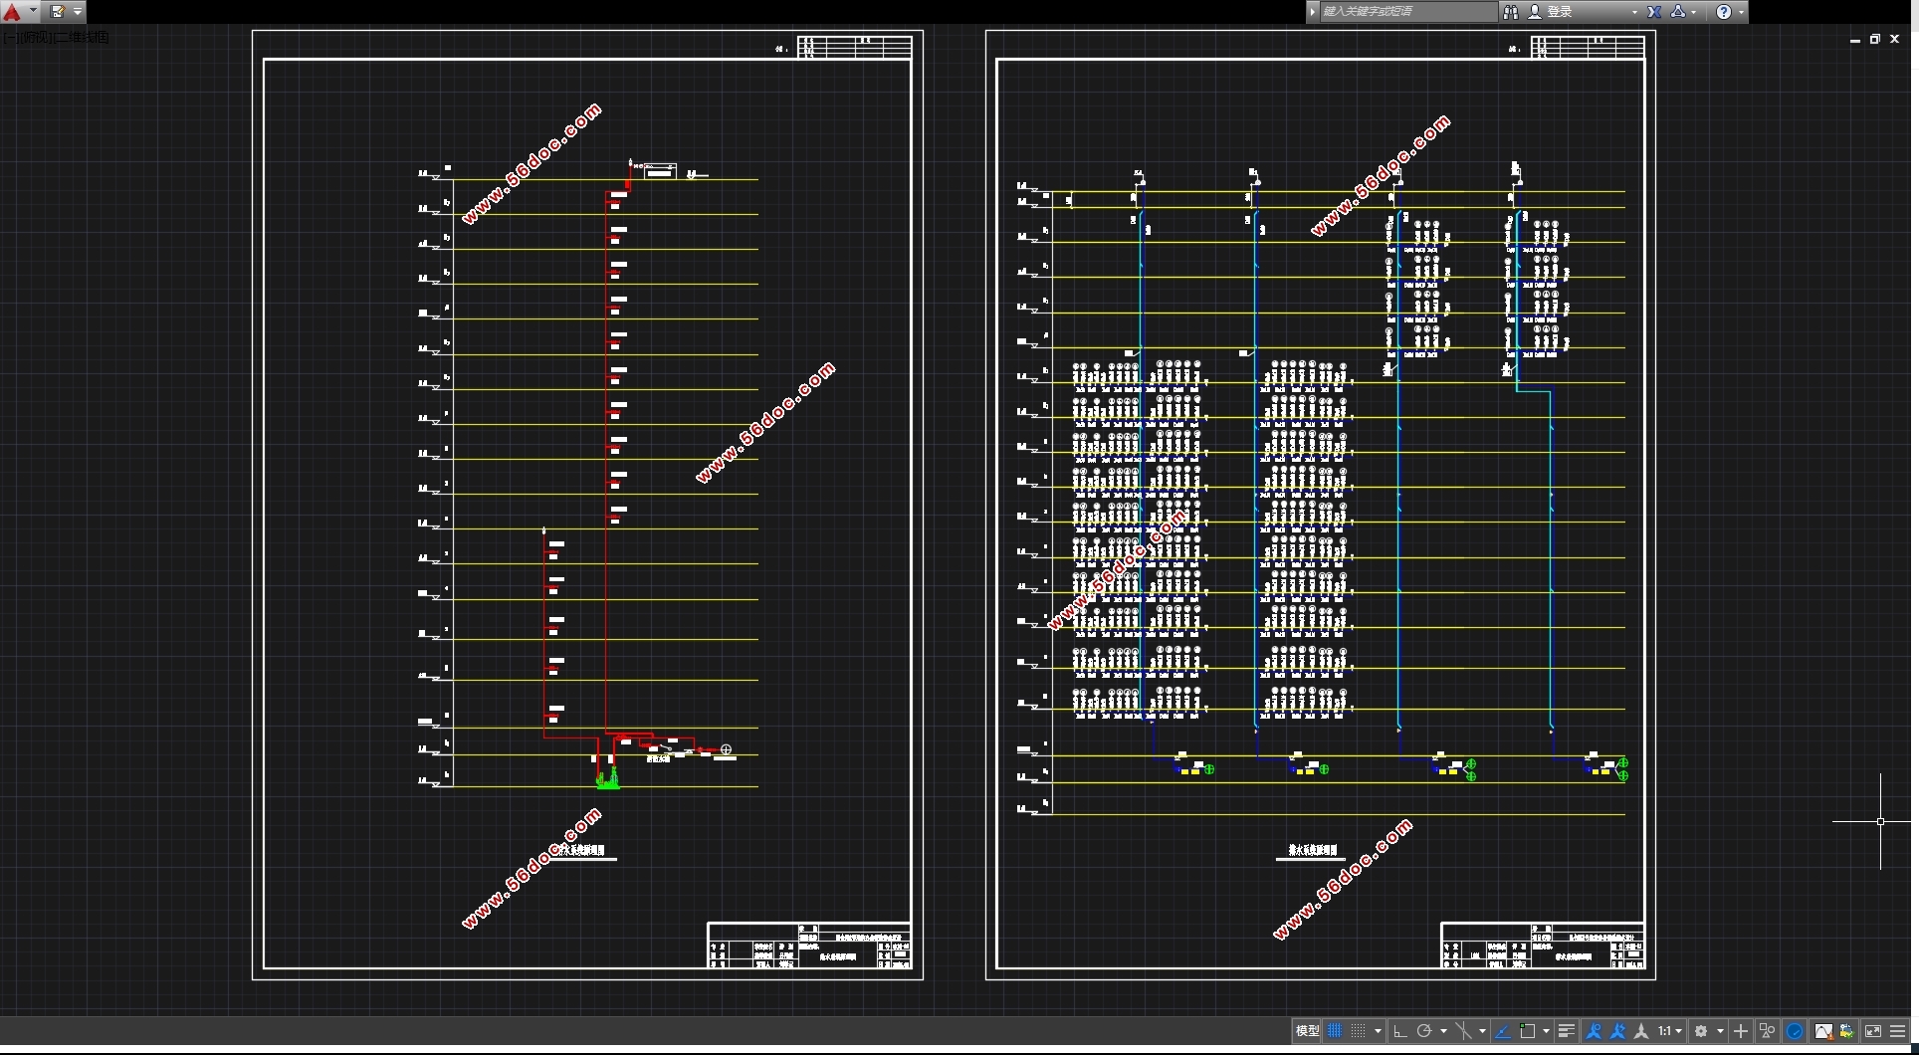The height and width of the screenshot is (1055, 1919).
Task: Open the 二维线框 visual style menu
Action: click(x=81, y=37)
